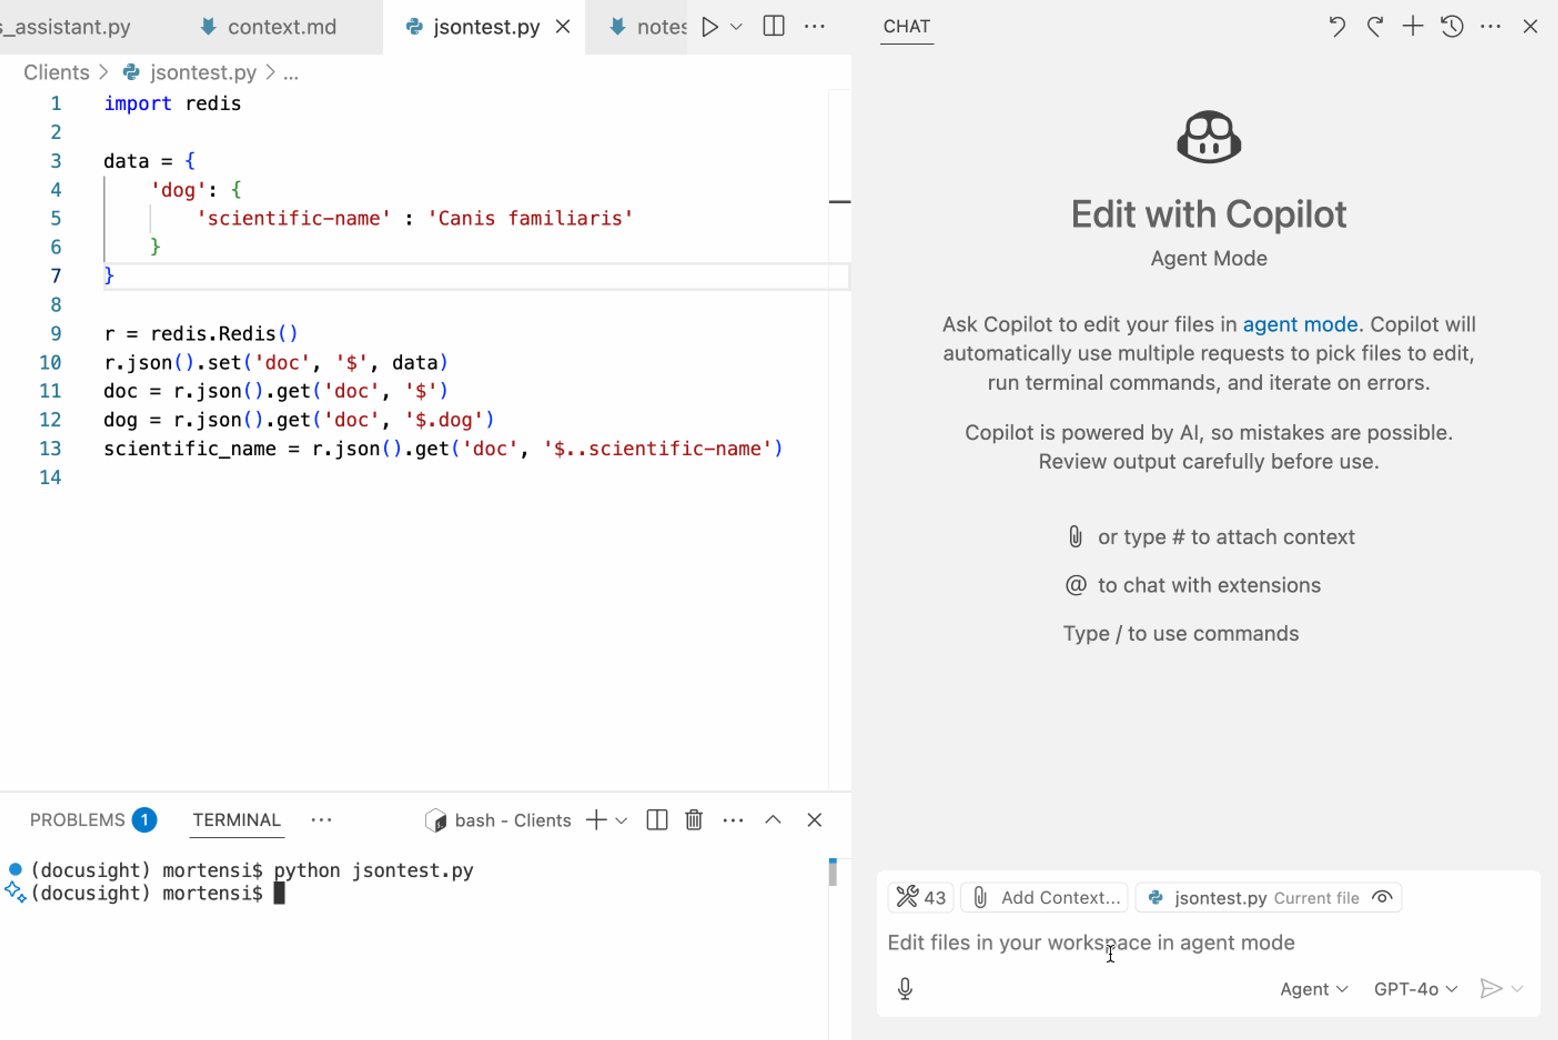This screenshot has width=1558, height=1040.
Task: Start a new chat with plus icon
Action: (x=1413, y=26)
